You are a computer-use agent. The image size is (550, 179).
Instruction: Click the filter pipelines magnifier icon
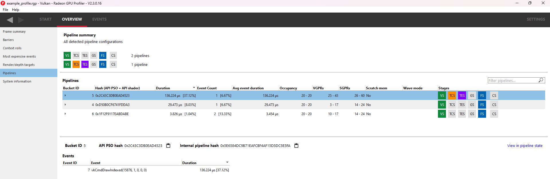click(541, 80)
